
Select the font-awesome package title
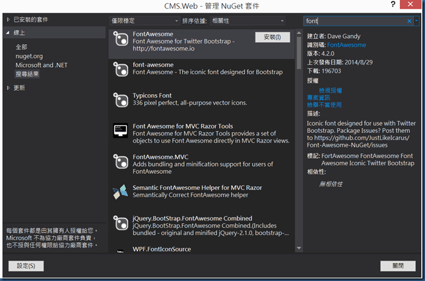tap(153, 65)
